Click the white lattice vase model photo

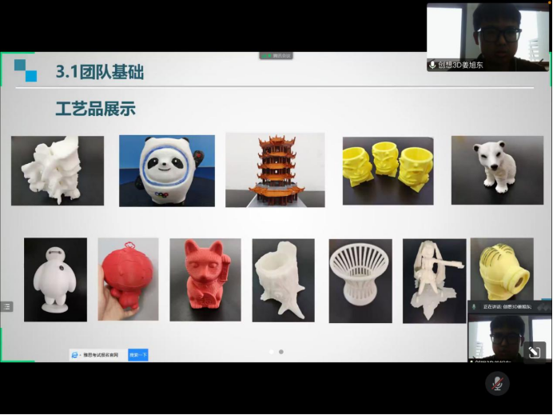click(360, 281)
